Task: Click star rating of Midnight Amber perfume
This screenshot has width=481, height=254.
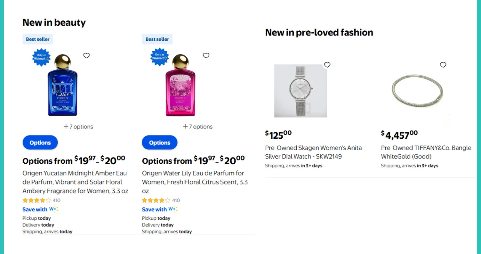Action: tap(36, 201)
